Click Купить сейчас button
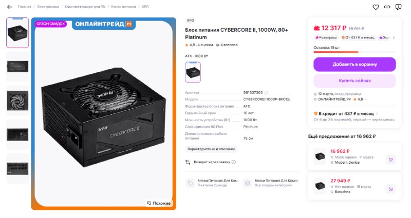The image size is (411, 218). click(x=354, y=81)
